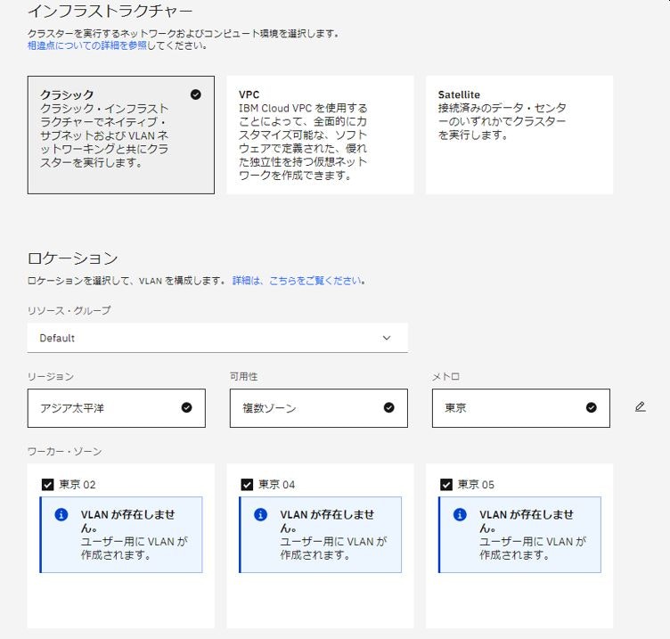The width and height of the screenshot is (670, 639).
Task: Click info icon in 東京 04 VLAN notice
Action: coord(260,514)
